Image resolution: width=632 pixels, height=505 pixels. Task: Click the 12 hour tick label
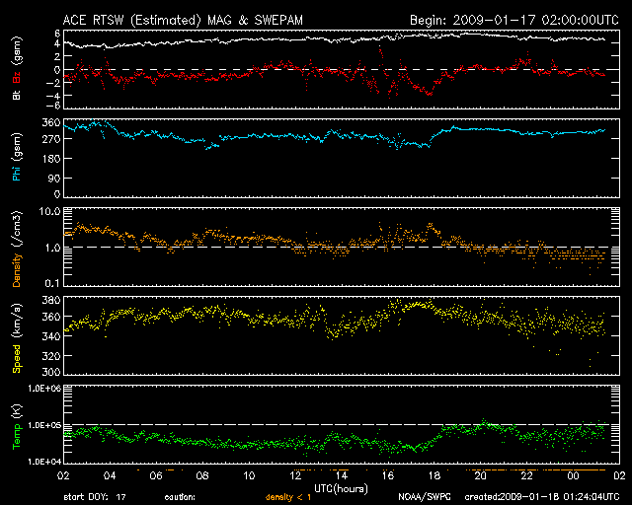[295, 475]
